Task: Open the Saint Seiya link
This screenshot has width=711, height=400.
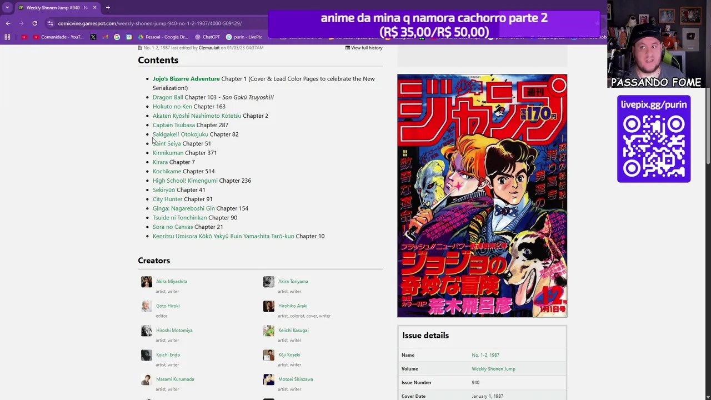Action: (x=167, y=143)
